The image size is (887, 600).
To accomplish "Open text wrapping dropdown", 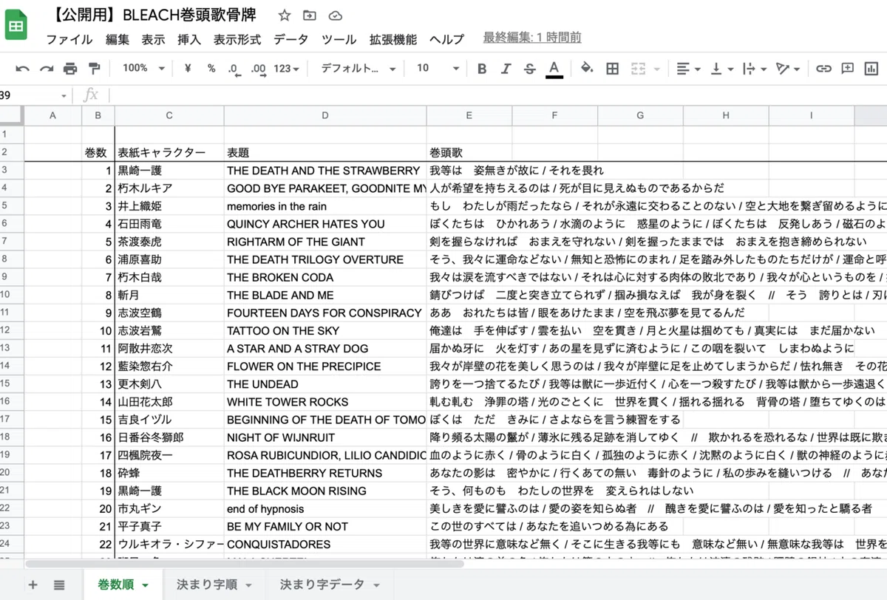I will pyautogui.click(x=754, y=69).
